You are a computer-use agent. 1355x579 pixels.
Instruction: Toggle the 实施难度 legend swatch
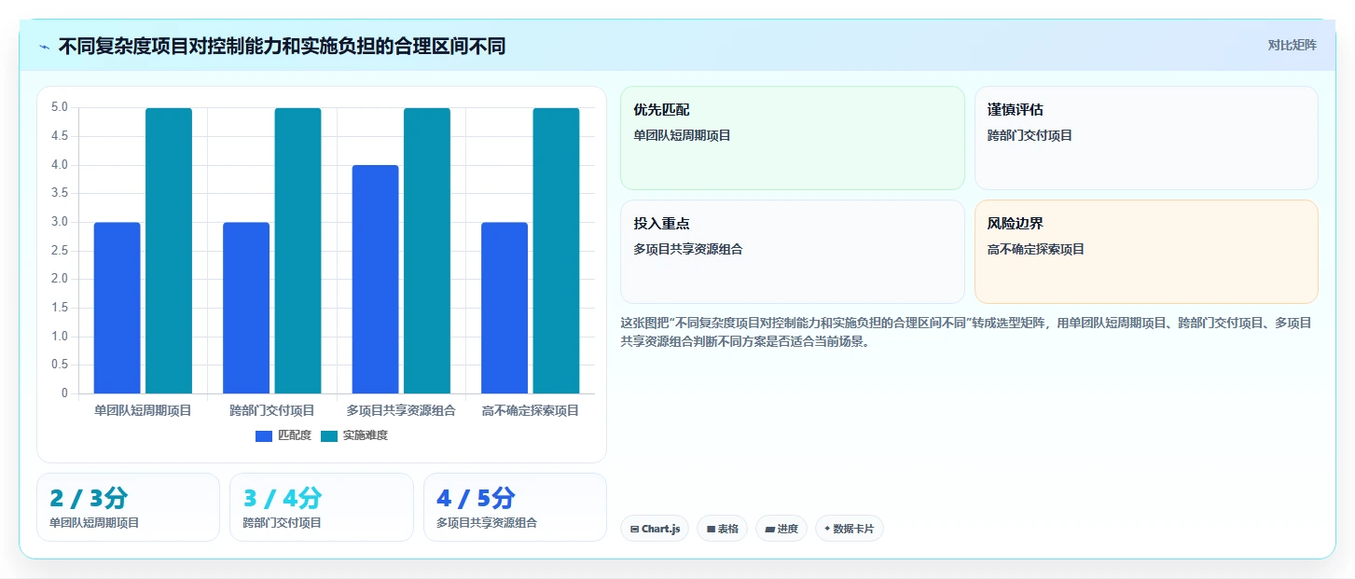tap(329, 435)
